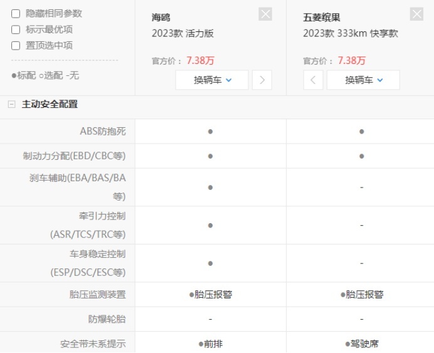This screenshot has height=353, width=434.
Task: Click the 标配 选配 无 legend text
Action: (45, 75)
